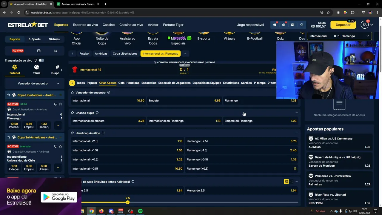Image resolution: width=382 pixels, height=215 pixels.
Task: Open the target missions icon in header
Action: pyautogui.click(x=284, y=25)
